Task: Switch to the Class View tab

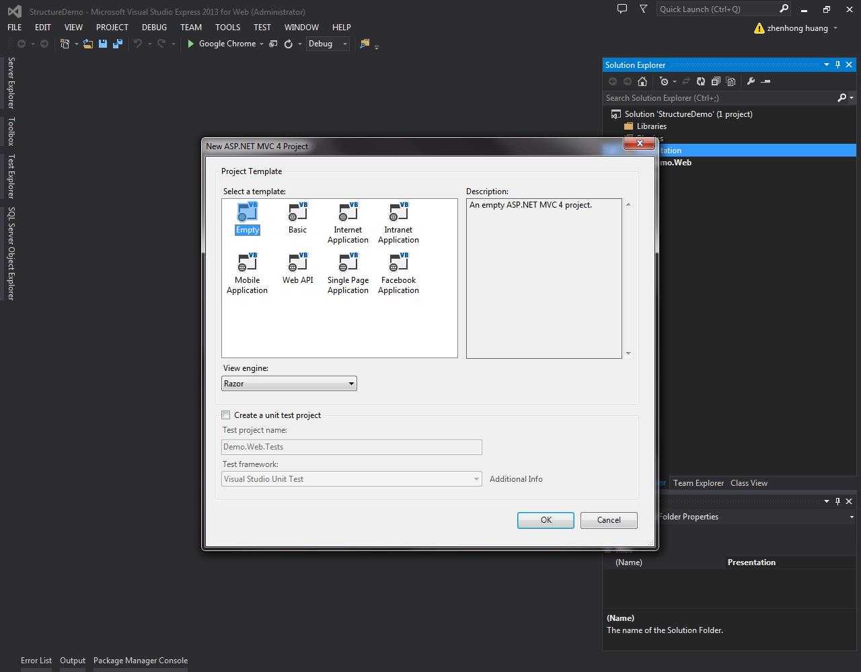Action: tap(749, 483)
